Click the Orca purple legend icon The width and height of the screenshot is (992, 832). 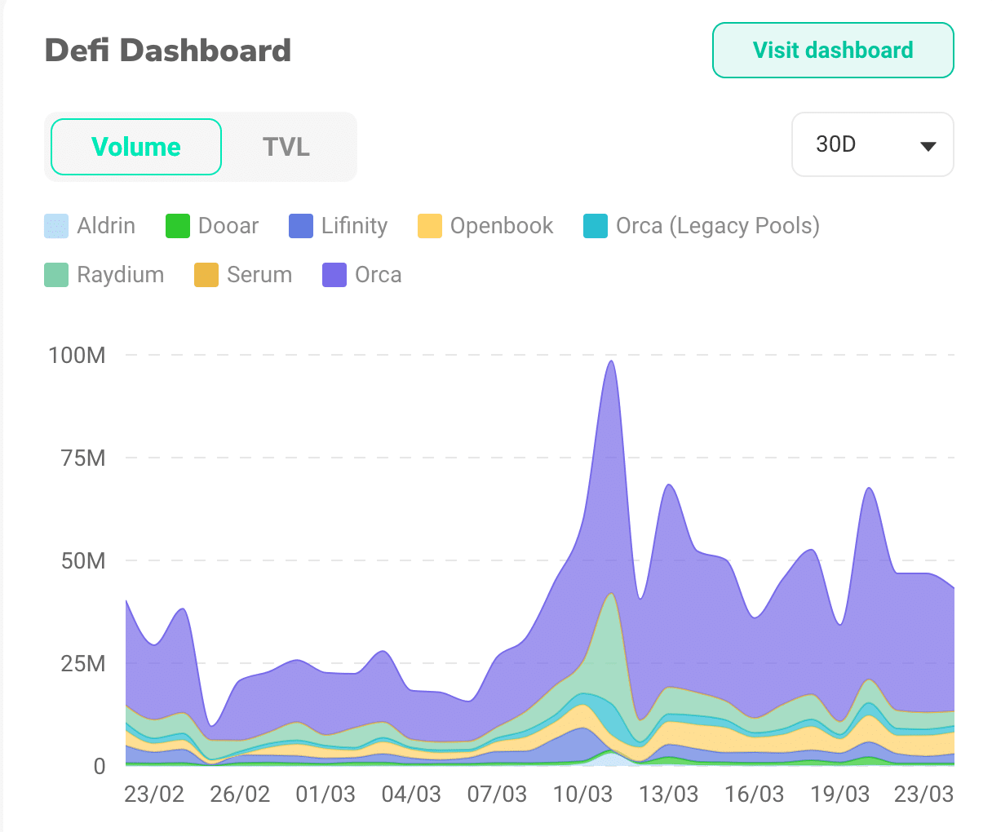click(334, 275)
